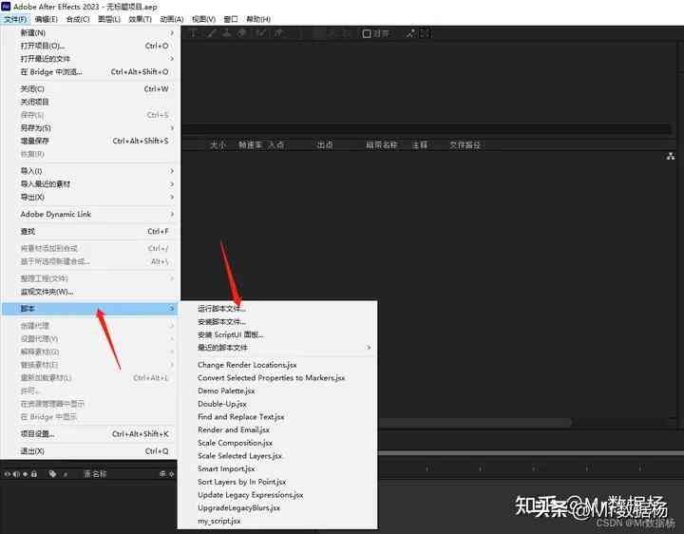The width and height of the screenshot is (684, 534).
Task: Run Double-Up.jsx script
Action: tap(277, 404)
